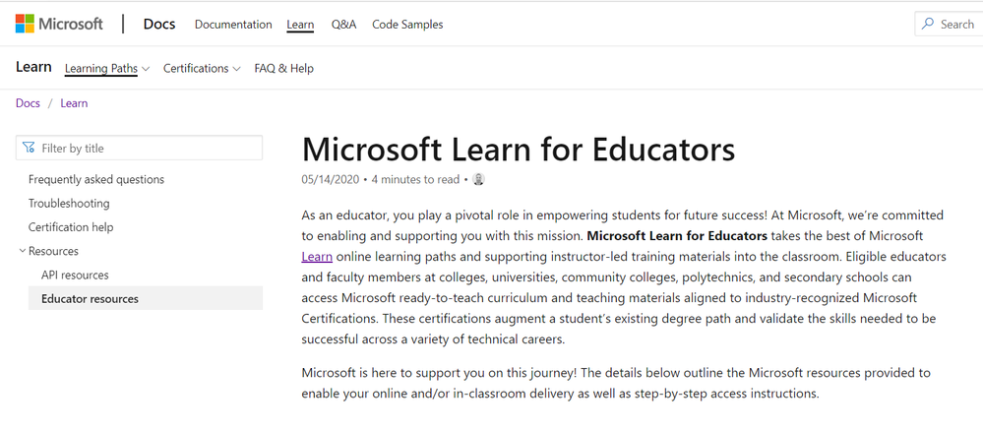
Task: Open Code Samples in top navigation
Action: (407, 25)
